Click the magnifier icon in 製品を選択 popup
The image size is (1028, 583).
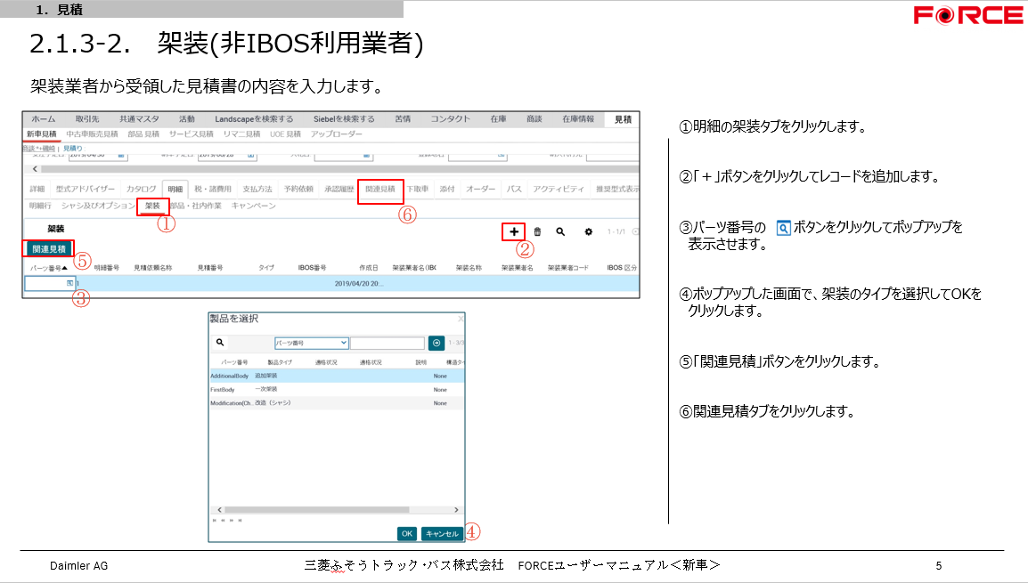(220, 342)
